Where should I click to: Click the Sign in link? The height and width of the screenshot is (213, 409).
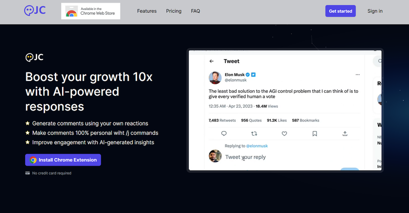375,11
